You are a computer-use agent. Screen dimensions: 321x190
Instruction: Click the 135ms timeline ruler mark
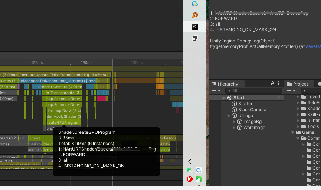[137, 62]
